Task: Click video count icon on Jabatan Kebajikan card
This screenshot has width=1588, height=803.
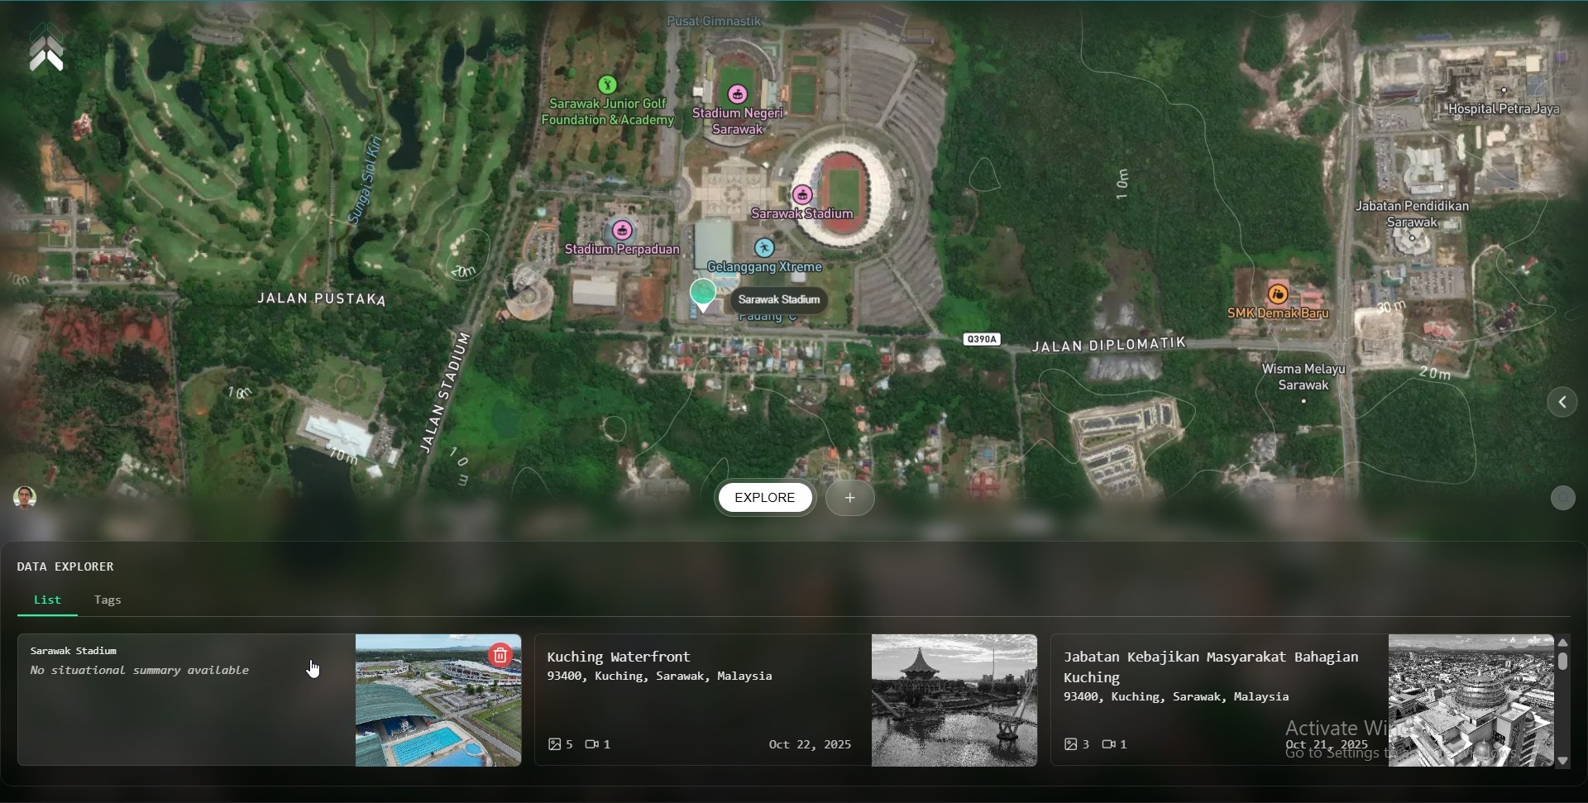Action: pos(1109,743)
